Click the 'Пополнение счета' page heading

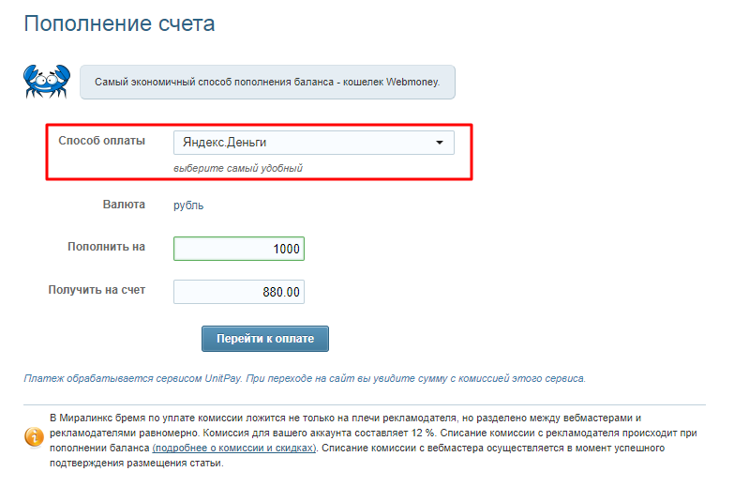click(x=119, y=23)
